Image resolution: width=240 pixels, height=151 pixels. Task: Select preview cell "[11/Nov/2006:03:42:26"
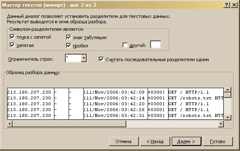pyautogui.click(x=114, y=109)
